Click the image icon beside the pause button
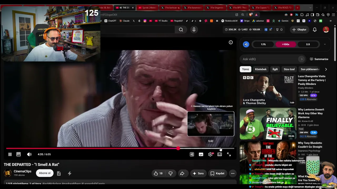Screen dimensions: 337x189 click(18, 154)
